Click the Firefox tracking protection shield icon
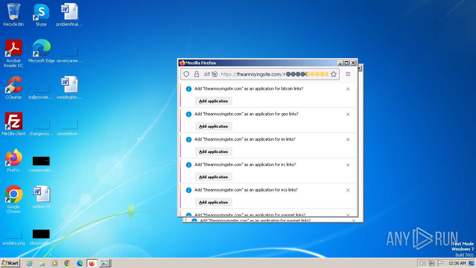Screen dimensions: 476x268 187,74
